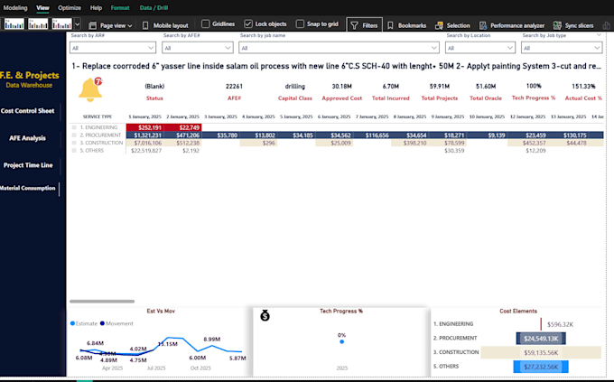The height and width of the screenshot is (382, 614).
Task: Select the $1,321,231 procurement cell
Action: tap(144, 135)
